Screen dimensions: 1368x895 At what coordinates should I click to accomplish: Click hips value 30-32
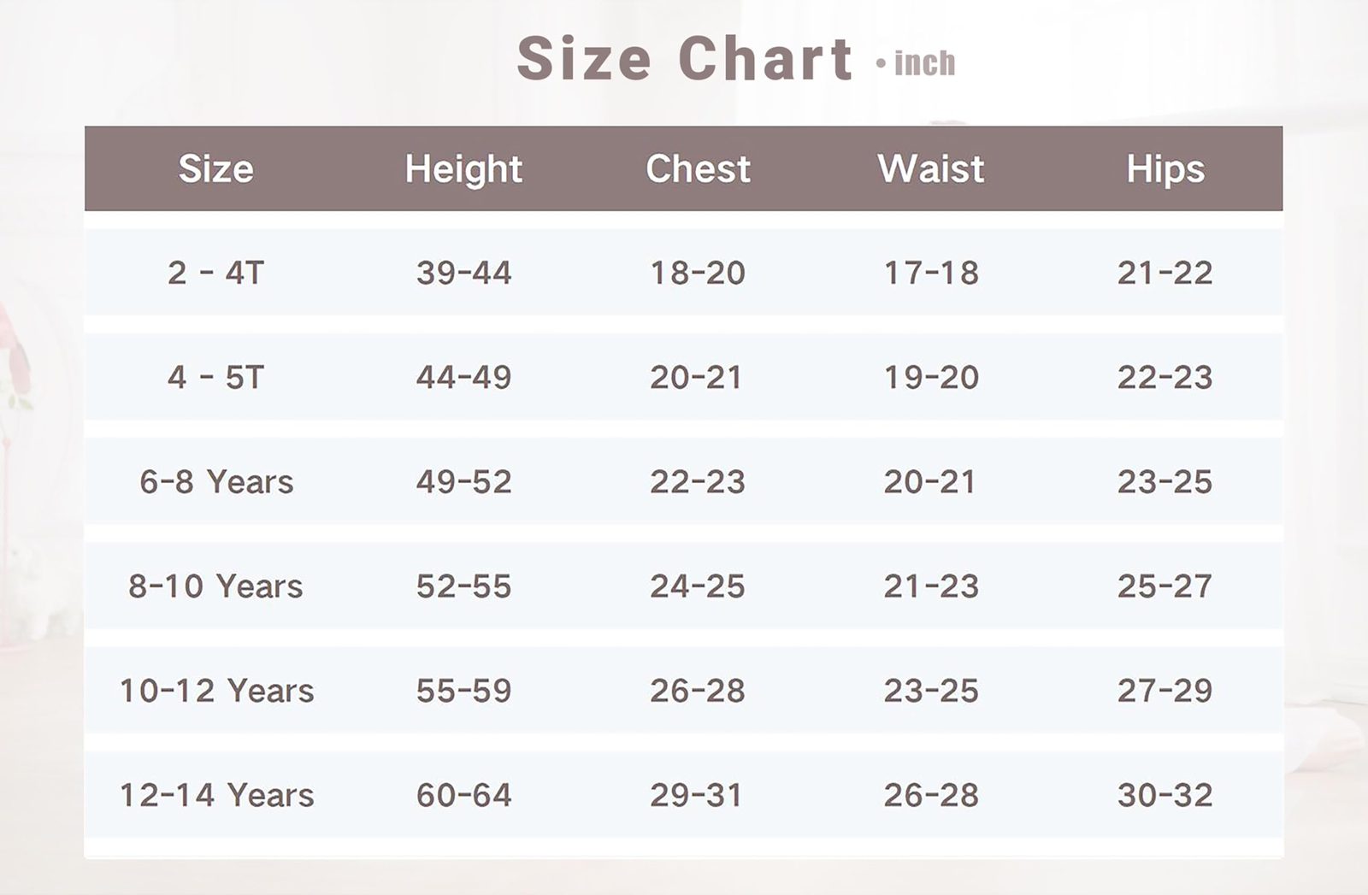point(1165,795)
